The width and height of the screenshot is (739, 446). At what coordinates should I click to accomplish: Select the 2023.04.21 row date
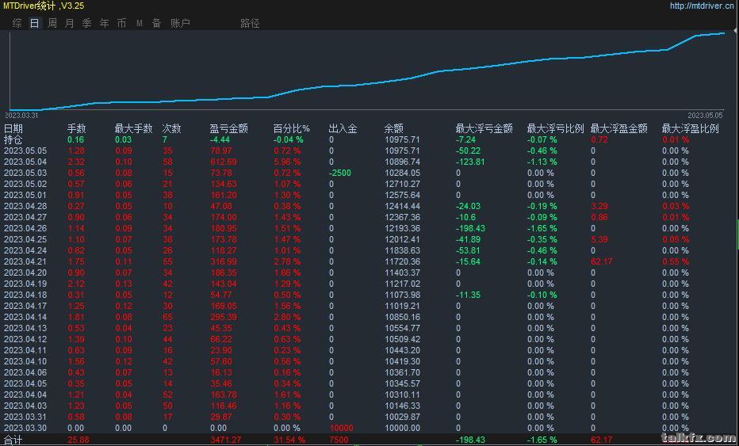click(x=25, y=261)
